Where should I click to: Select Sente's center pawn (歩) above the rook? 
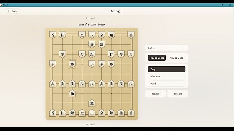[92, 84]
